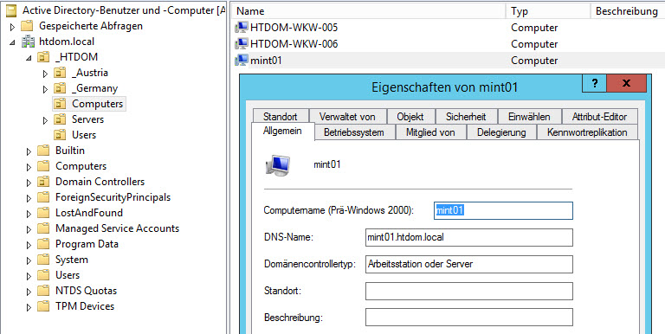Expand the Servers node
Viewport: 665px width, 334px height.
(x=45, y=120)
